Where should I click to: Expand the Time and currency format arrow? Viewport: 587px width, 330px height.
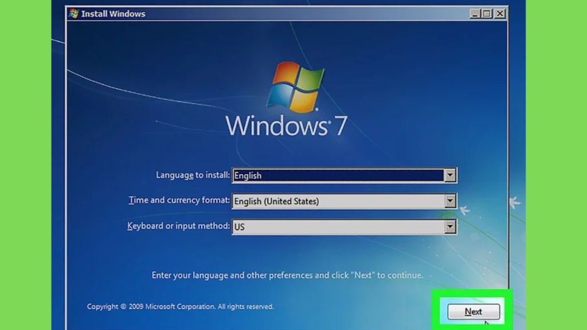450,201
